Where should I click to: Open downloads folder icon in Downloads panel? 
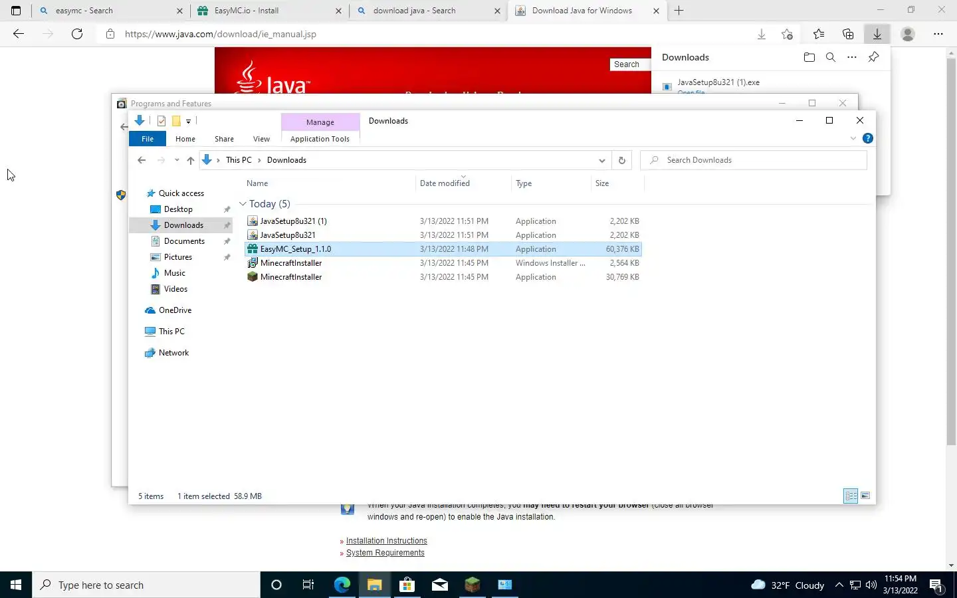pyautogui.click(x=809, y=57)
